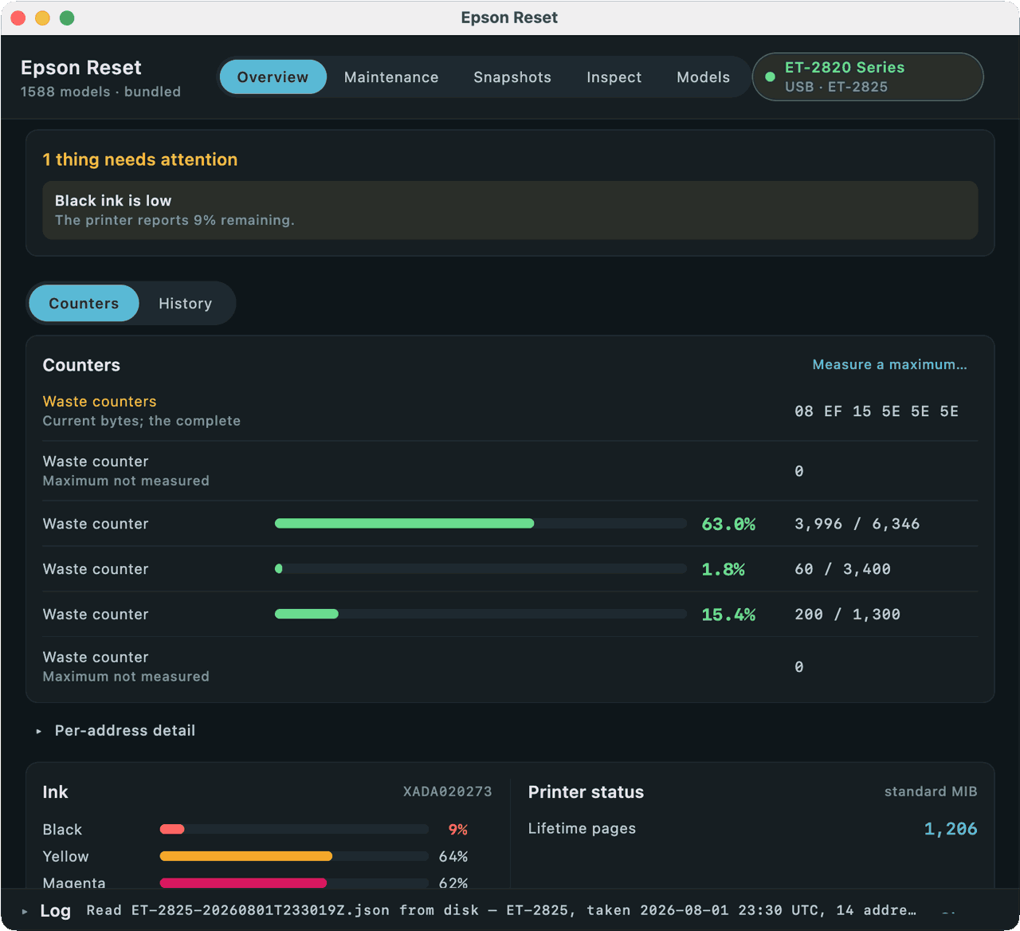The width and height of the screenshot is (1020, 931).
Task: Switch to the Overview tab
Action: [x=273, y=77]
